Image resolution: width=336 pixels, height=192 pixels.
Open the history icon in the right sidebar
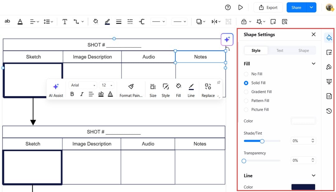pyautogui.click(x=329, y=111)
